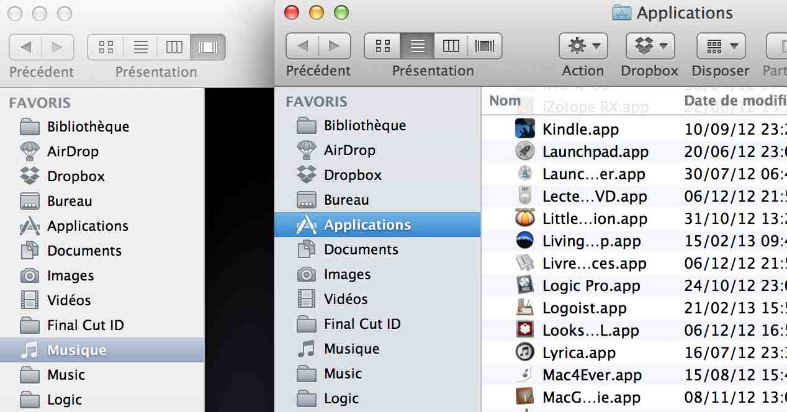
Task: Go back in the Applications window
Action: pos(302,46)
